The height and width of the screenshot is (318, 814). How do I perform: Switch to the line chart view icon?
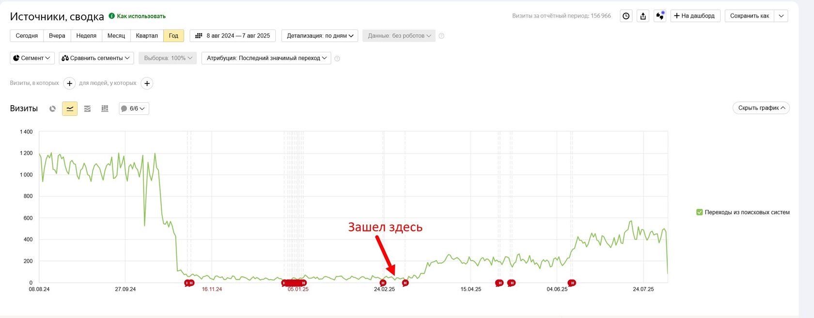coord(70,109)
